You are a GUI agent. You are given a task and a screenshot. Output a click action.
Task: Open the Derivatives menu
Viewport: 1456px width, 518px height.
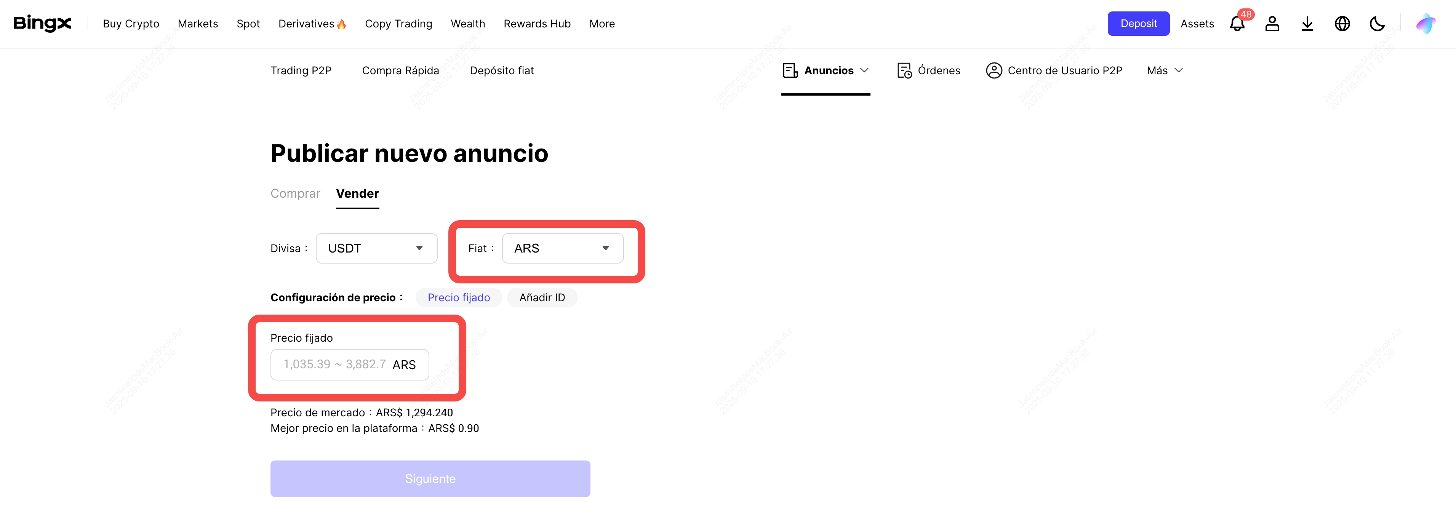click(x=312, y=24)
